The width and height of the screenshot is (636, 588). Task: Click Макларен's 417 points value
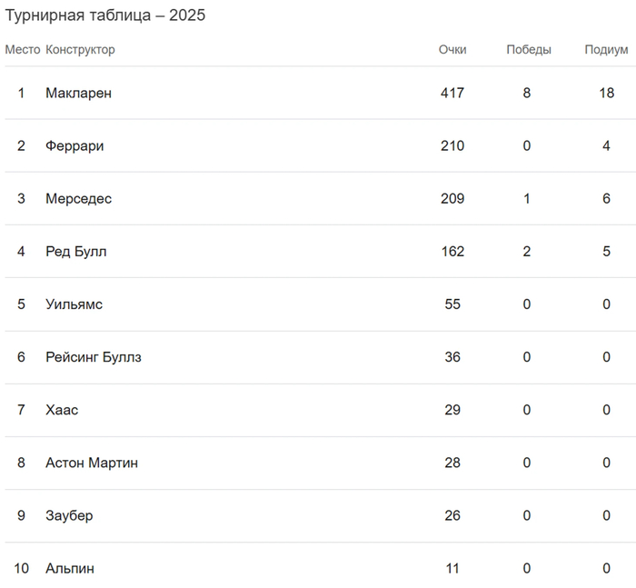coord(452,93)
